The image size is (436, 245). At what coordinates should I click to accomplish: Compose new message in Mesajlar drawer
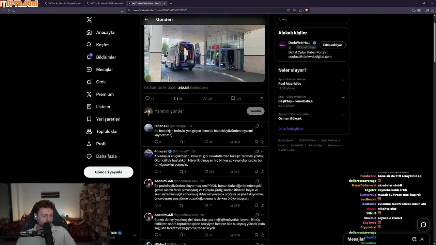(414, 239)
